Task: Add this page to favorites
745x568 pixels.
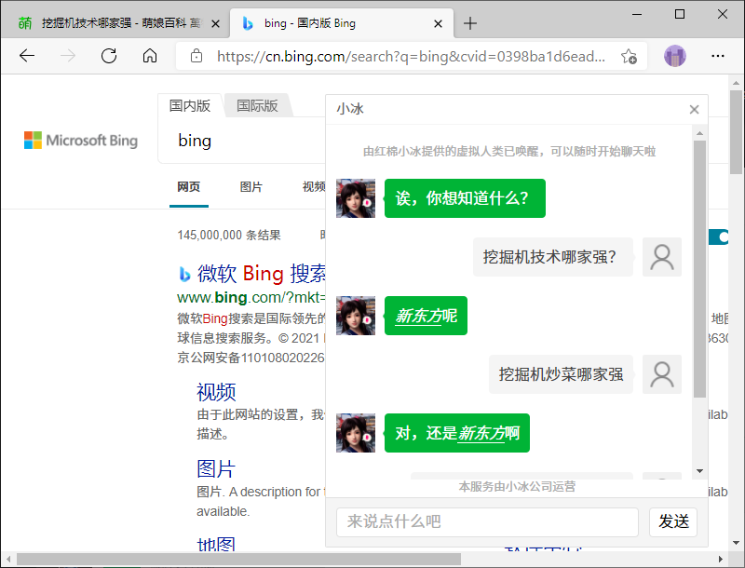Action: pos(629,56)
